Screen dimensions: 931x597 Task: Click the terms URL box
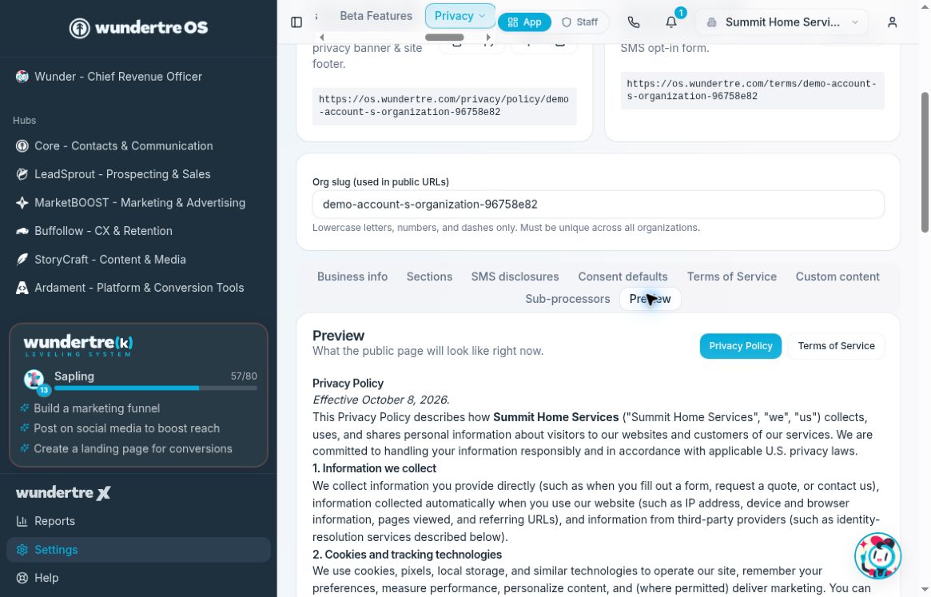(752, 90)
